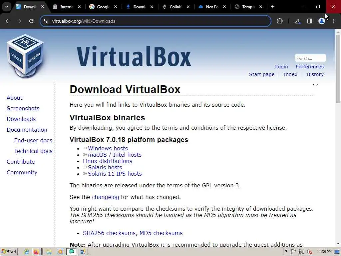
Task: Launch Firefox from taskbar quick launch
Action: point(36,252)
